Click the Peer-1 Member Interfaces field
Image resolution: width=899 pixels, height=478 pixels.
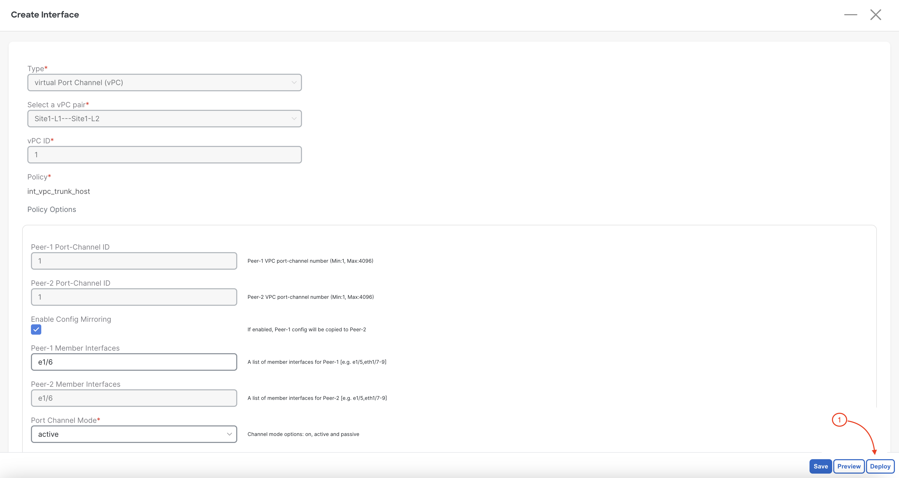[x=134, y=362]
